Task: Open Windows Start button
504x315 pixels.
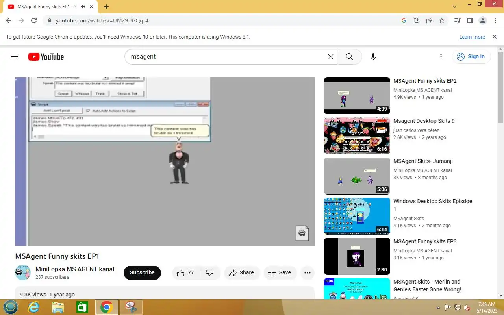Action: pyautogui.click(x=11, y=307)
